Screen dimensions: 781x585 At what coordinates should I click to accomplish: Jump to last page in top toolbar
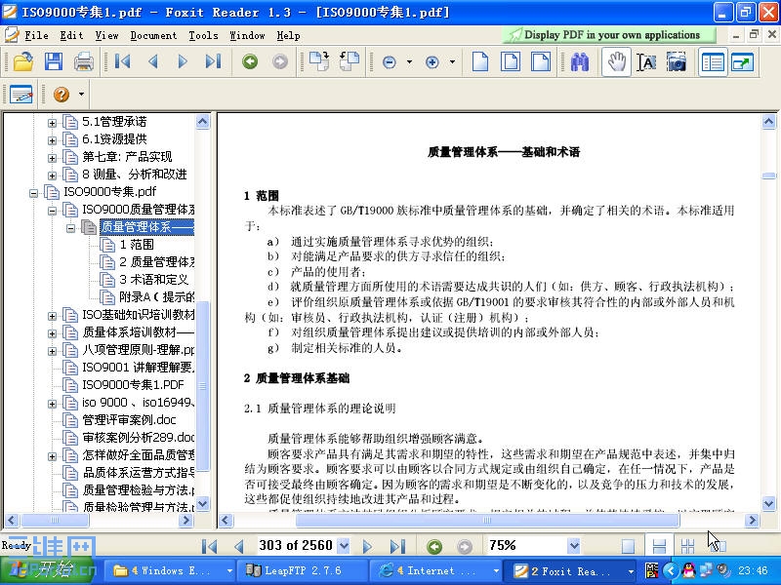(x=213, y=61)
